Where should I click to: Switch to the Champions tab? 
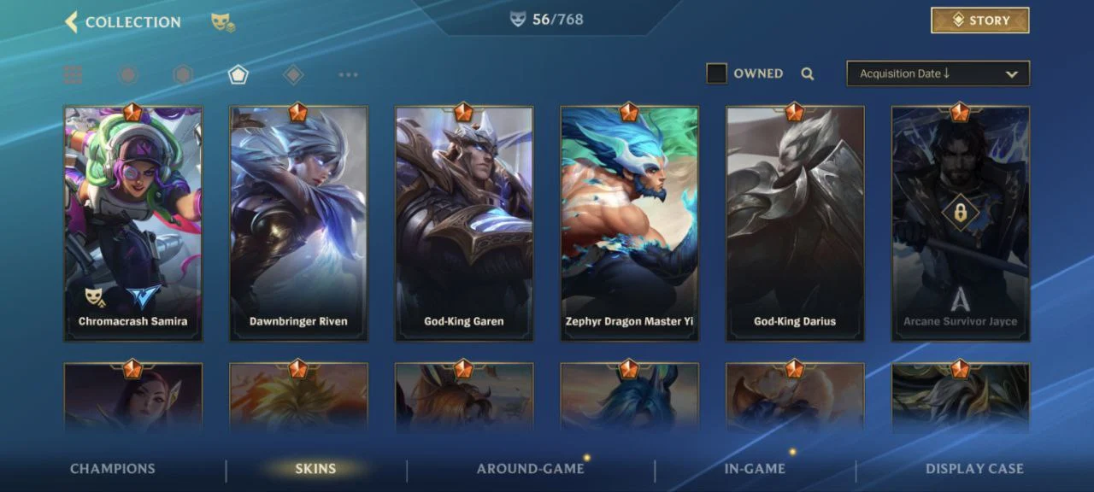pos(113,468)
